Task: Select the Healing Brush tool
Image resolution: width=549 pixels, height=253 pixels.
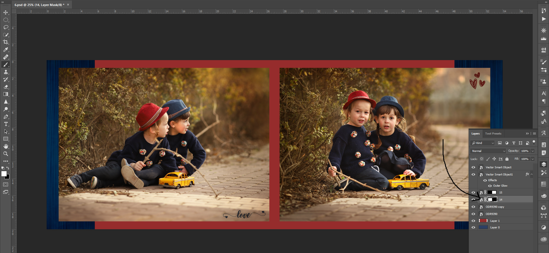Action: [6, 57]
